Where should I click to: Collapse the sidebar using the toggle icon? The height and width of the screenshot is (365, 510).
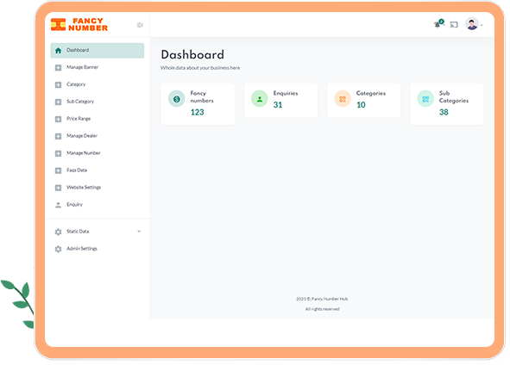pyautogui.click(x=140, y=25)
